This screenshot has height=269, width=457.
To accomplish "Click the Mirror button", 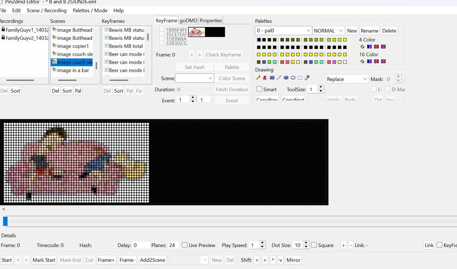I will 293,260.
